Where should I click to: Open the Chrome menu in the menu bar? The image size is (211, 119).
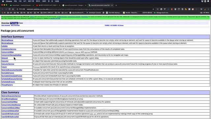[x=9, y=1]
